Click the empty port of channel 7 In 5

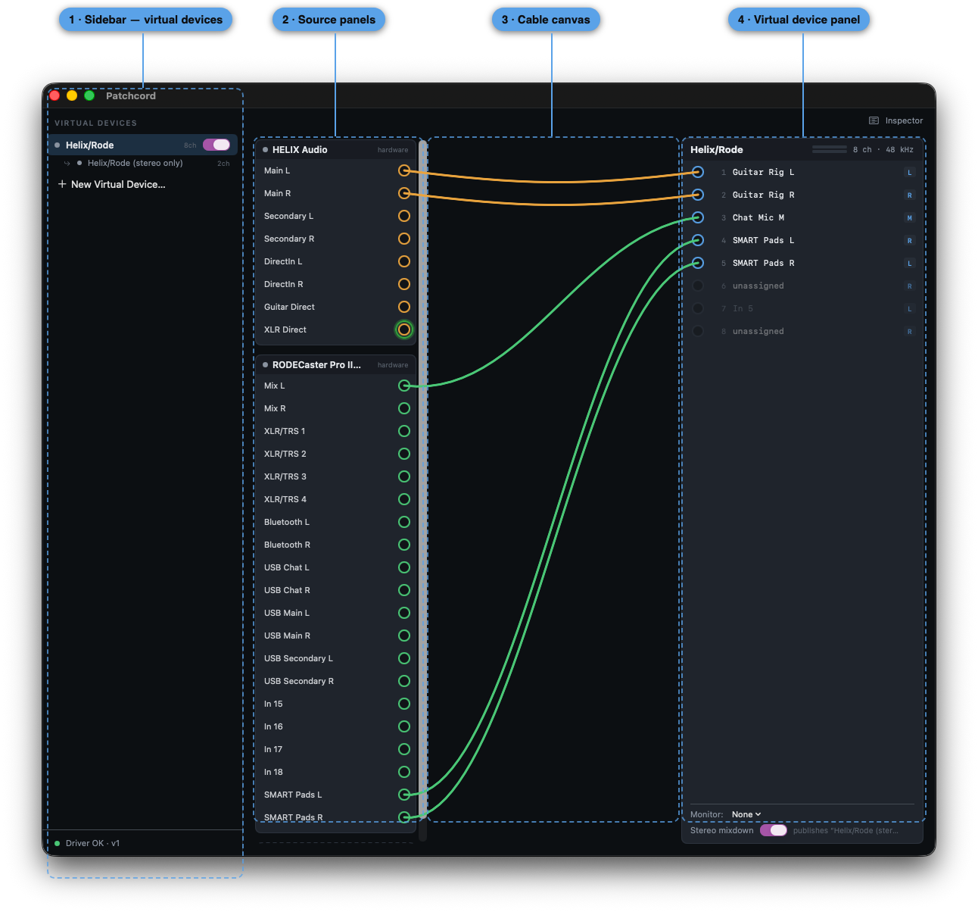click(698, 308)
